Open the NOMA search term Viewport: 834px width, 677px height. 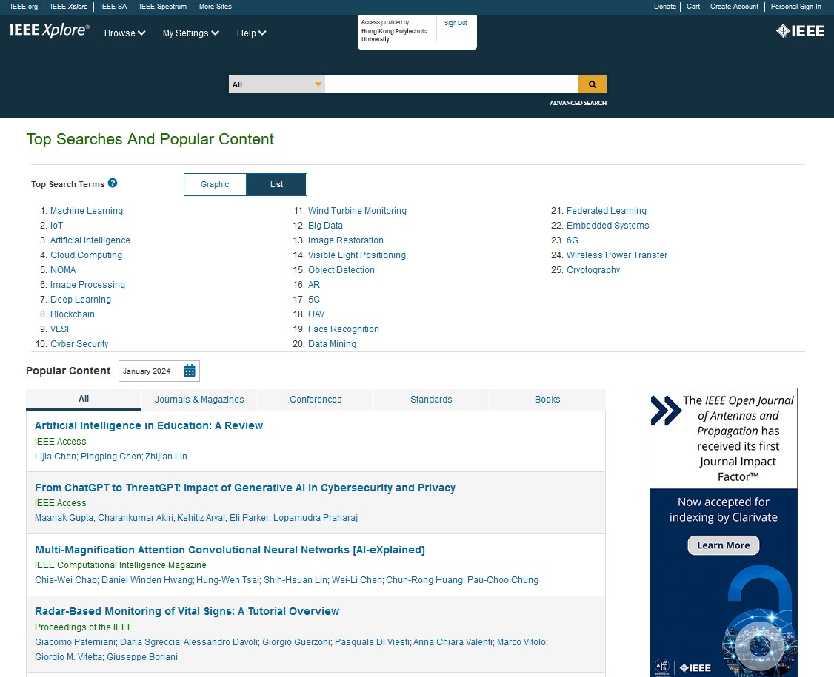(x=63, y=270)
